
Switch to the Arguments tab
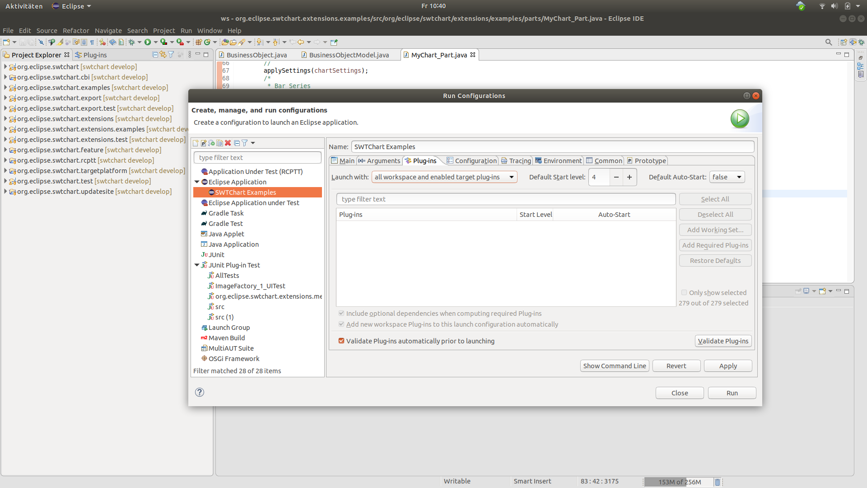pyautogui.click(x=379, y=161)
